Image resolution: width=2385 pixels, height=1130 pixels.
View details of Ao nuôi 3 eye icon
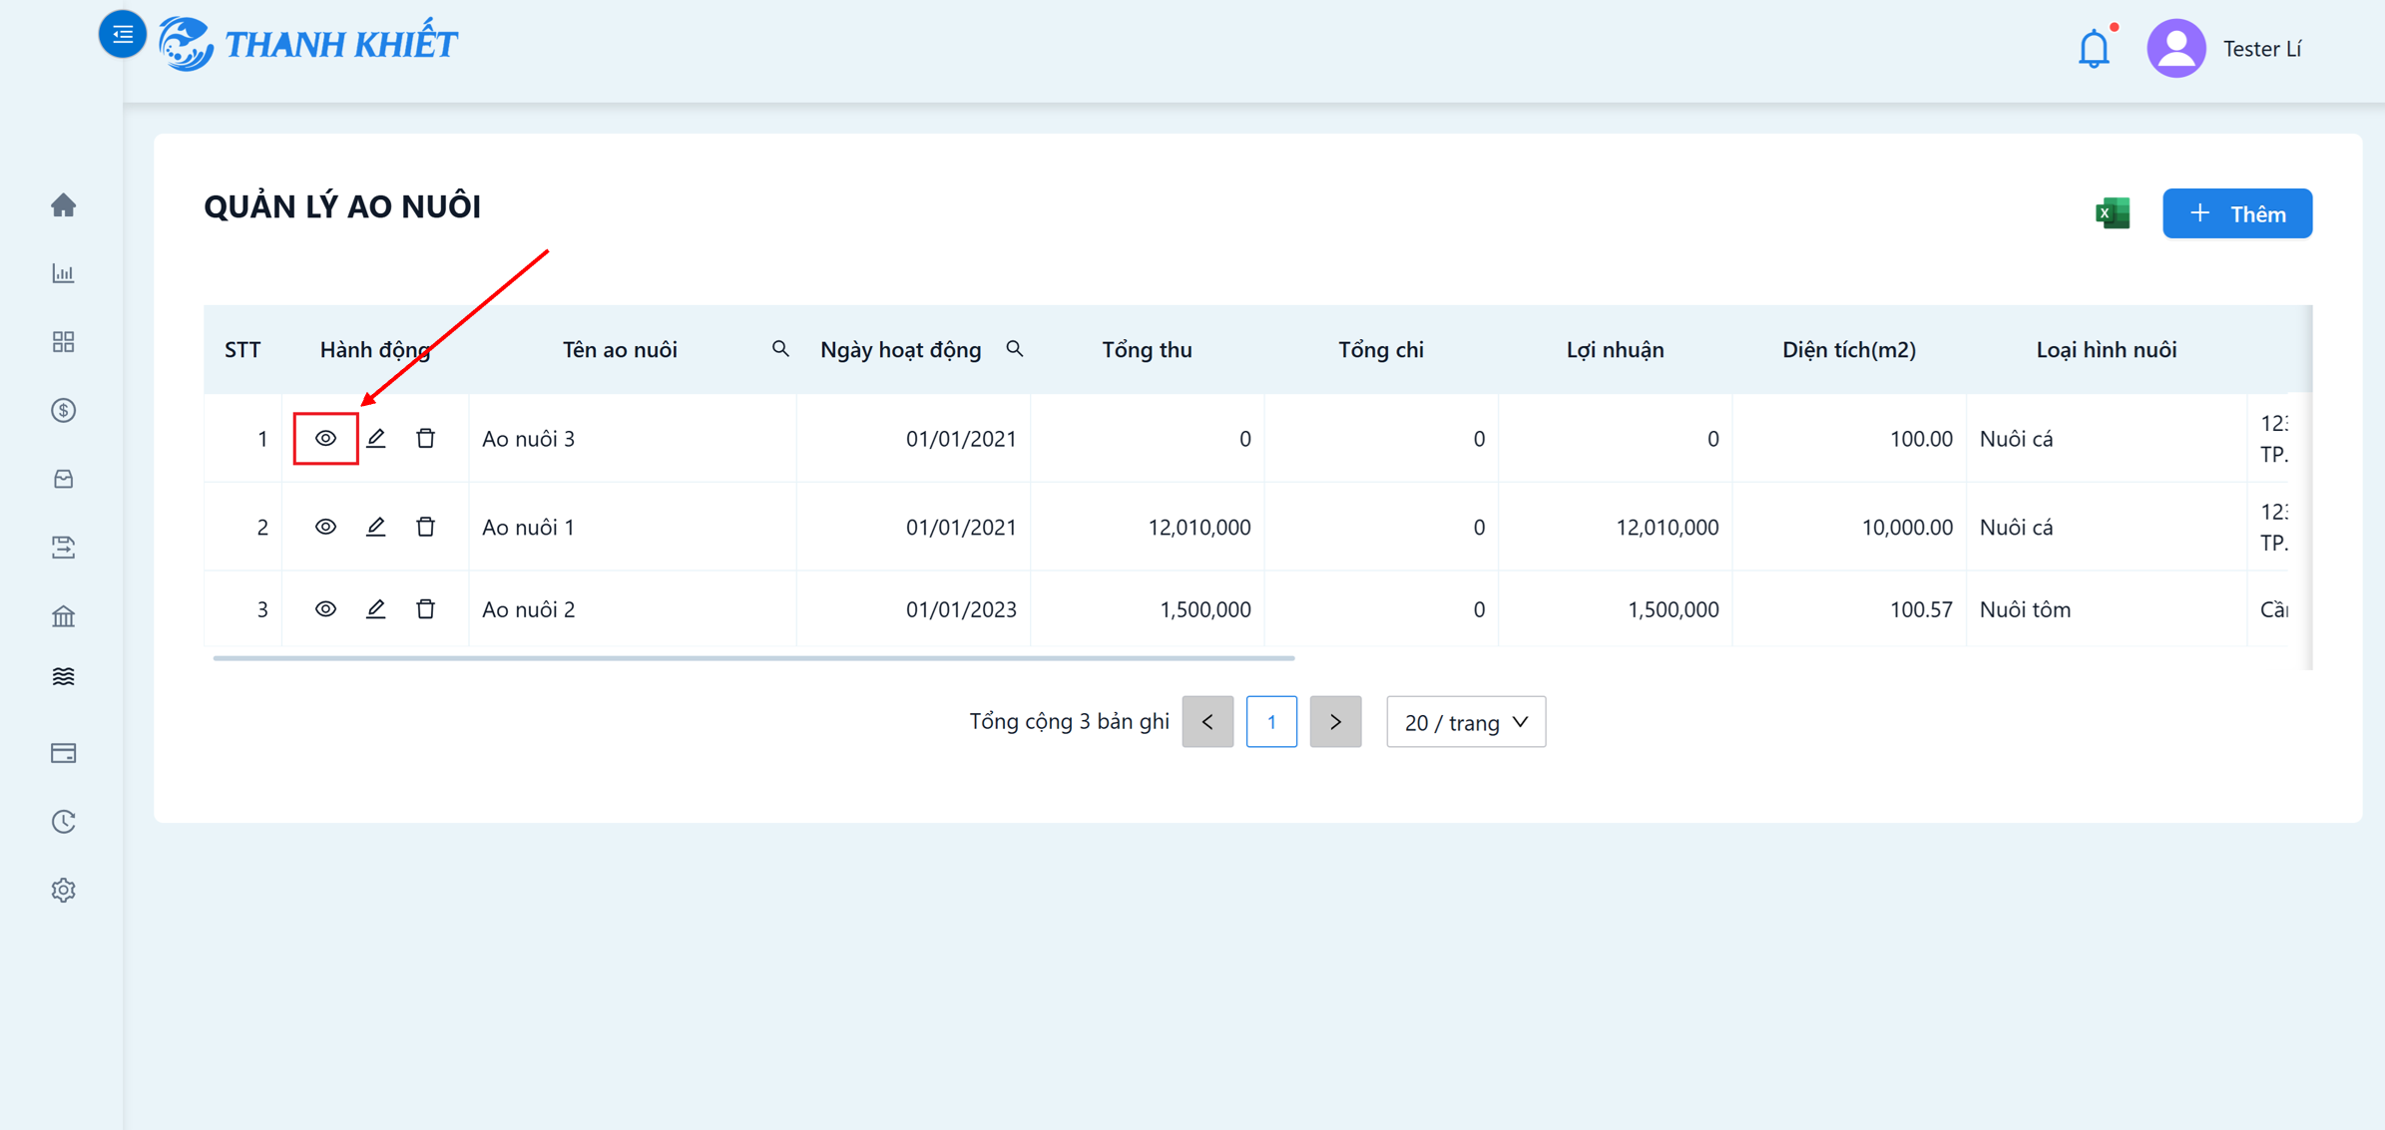point(325,438)
